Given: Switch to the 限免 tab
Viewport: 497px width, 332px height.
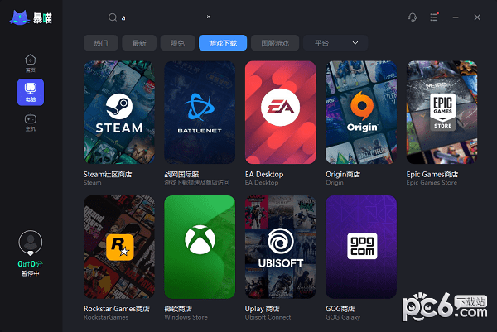Looking at the screenshot, I should (x=177, y=43).
